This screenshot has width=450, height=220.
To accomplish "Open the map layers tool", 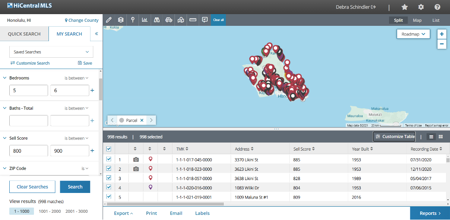I will point(121,20).
